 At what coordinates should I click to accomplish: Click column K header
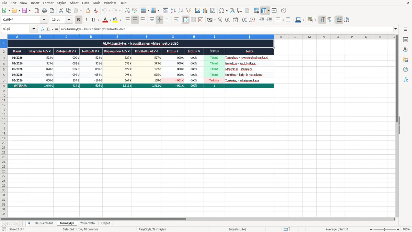281,37
